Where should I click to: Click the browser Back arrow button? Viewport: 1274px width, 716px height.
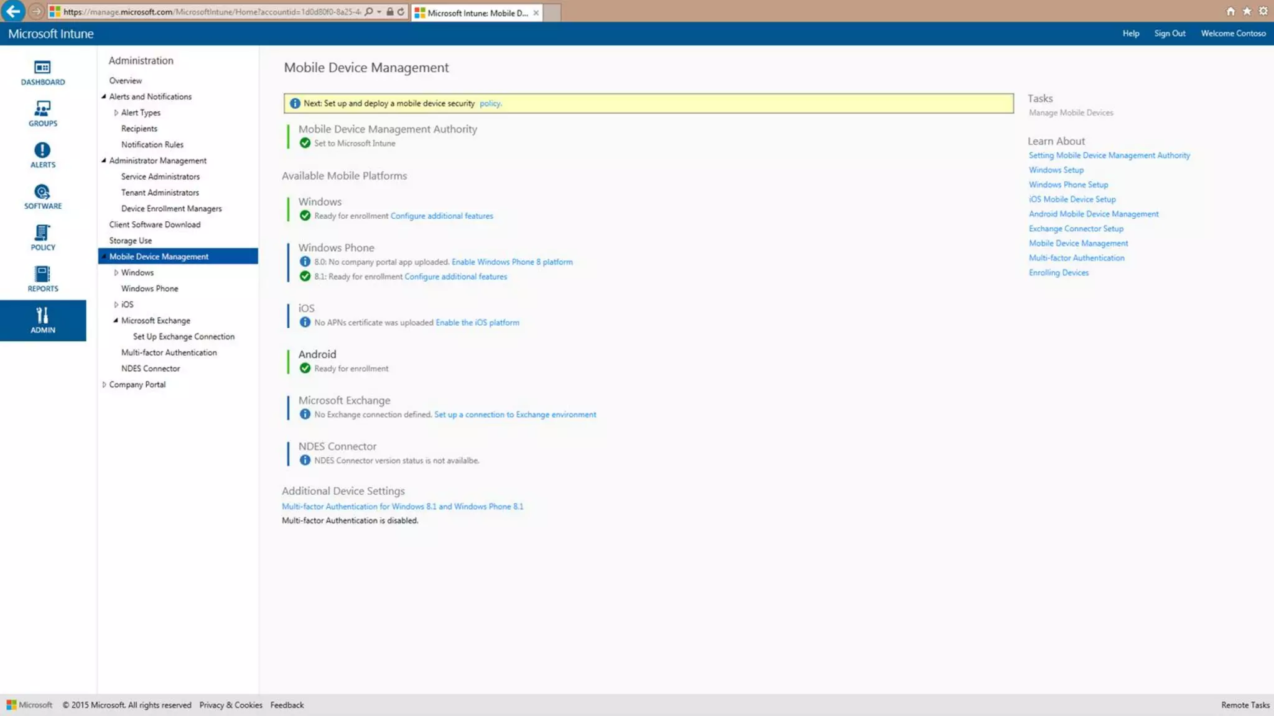[13, 11]
